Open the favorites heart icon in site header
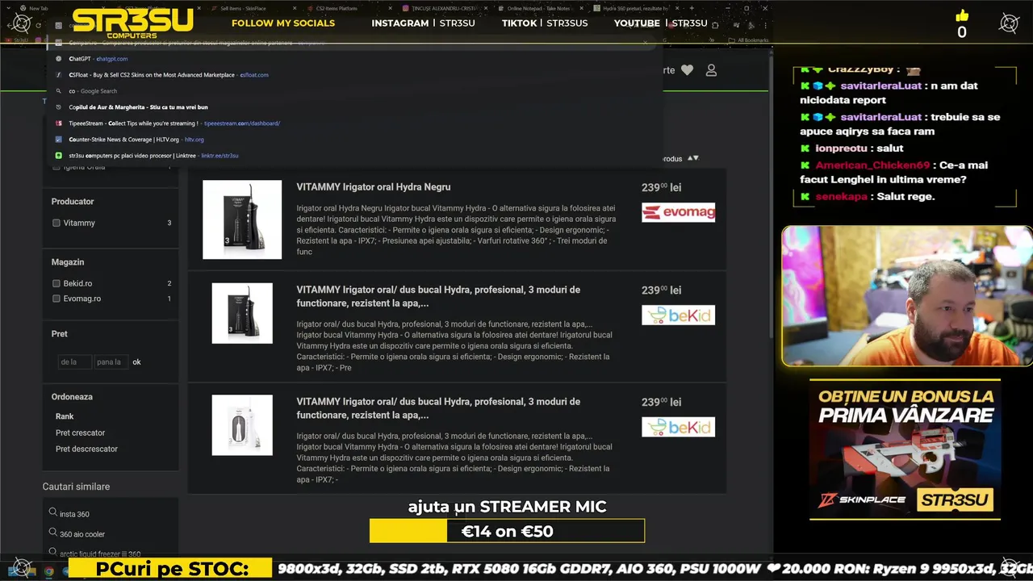The image size is (1033, 581). point(687,70)
